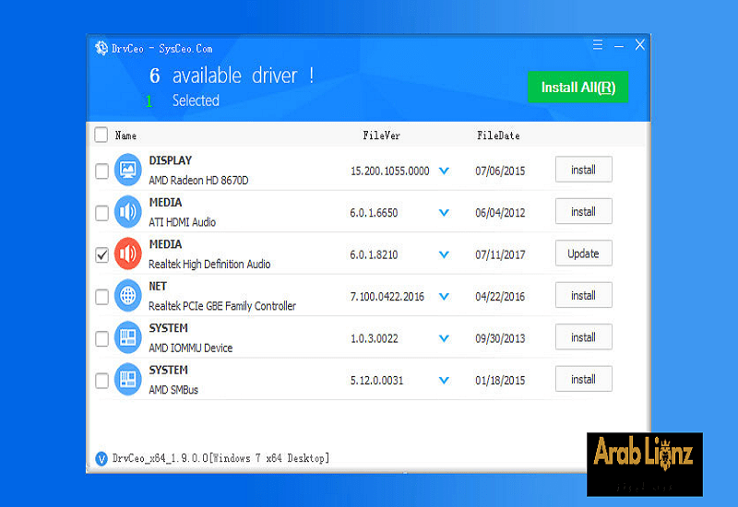Viewport: 738px width, 507px height.
Task: Click the Name column header
Action: coord(125,136)
